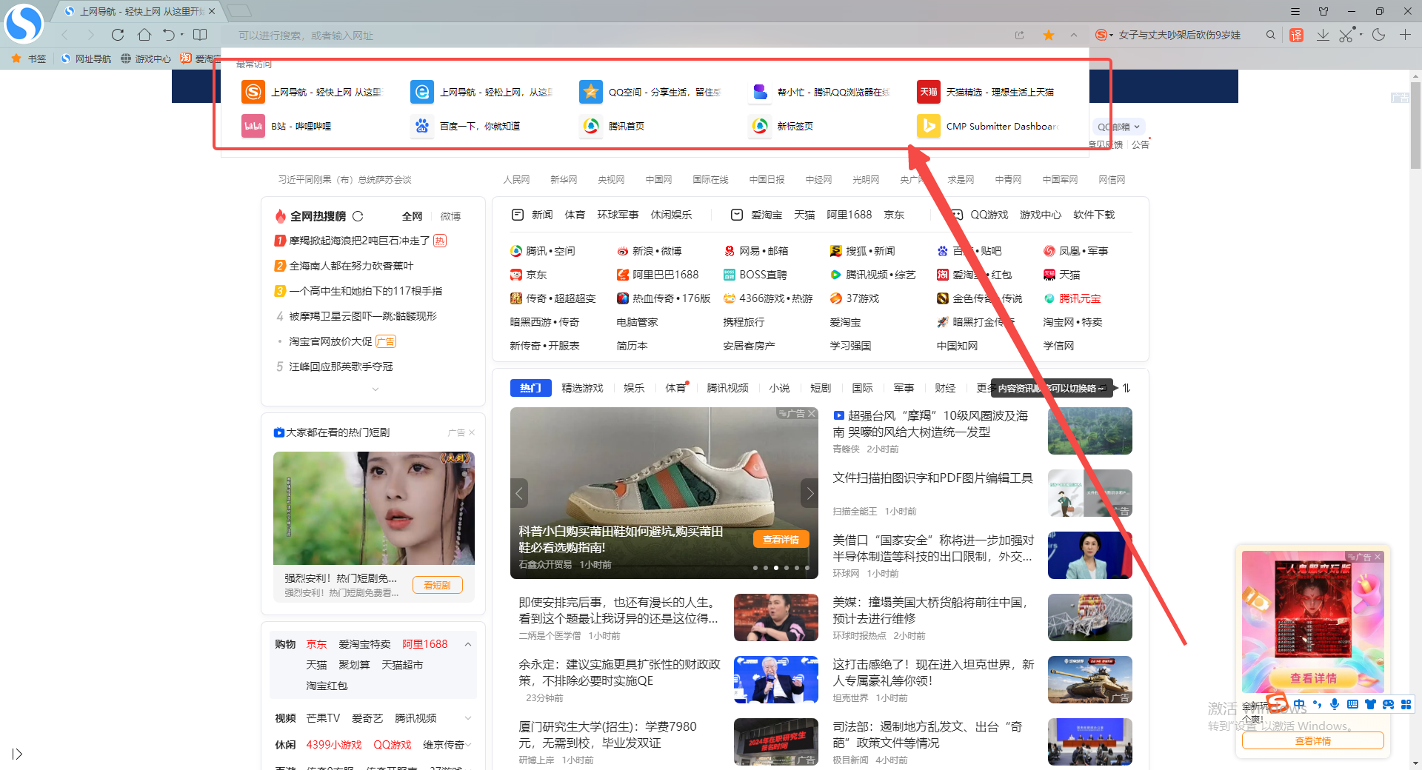Image resolution: width=1422 pixels, height=770 pixels.
Task: Expand the 休闲 category row
Action: 468,745
